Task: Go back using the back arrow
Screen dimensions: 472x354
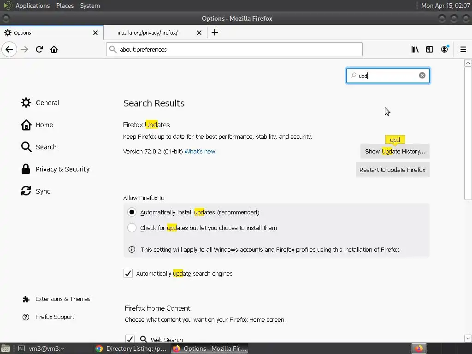Action: pos(9,49)
